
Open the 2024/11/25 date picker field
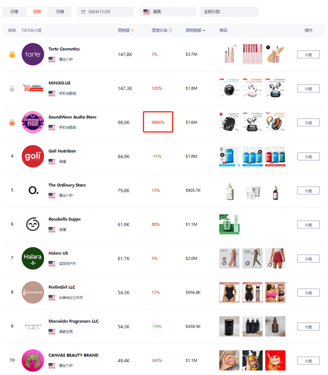105,12
